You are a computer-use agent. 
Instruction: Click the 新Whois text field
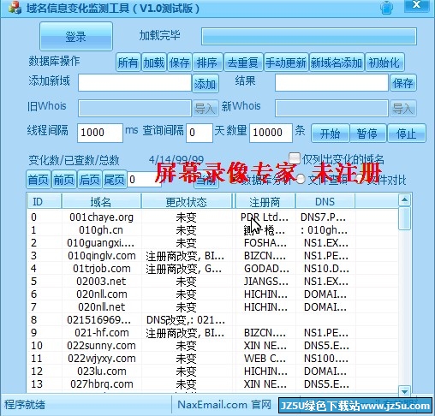[331, 108]
